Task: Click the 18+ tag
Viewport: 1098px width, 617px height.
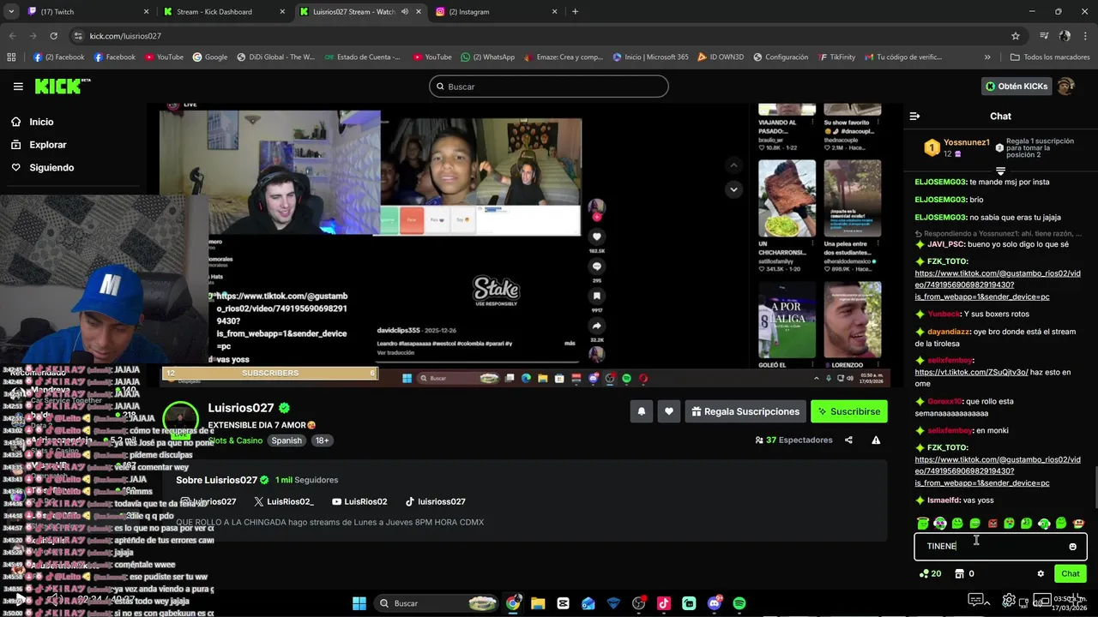Action: click(x=322, y=440)
